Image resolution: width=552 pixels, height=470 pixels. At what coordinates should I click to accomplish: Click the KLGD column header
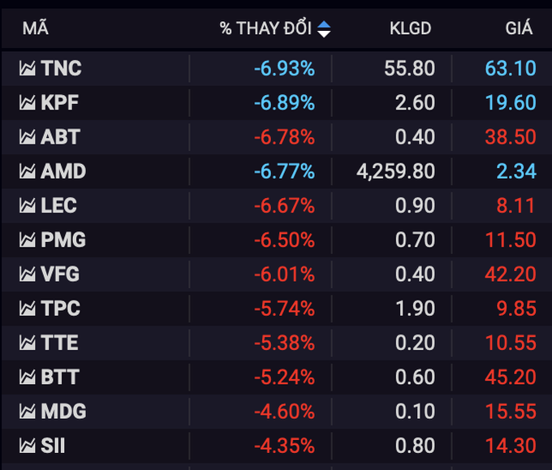[x=410, y=29]
